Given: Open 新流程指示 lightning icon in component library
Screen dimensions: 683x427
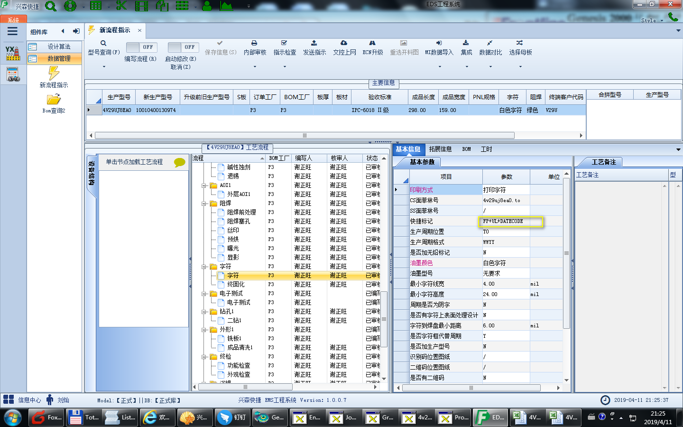Looking at the screenshot, I should (54, 73).
